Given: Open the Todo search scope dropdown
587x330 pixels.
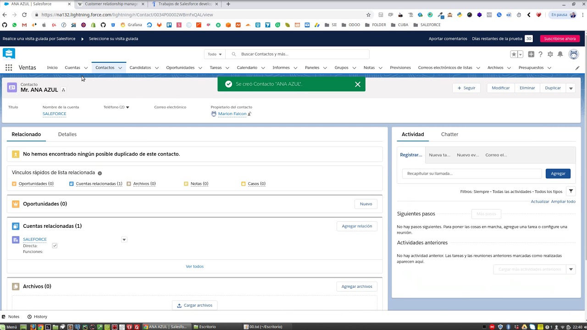Looking at the screenshot, I should coord(215,54).
